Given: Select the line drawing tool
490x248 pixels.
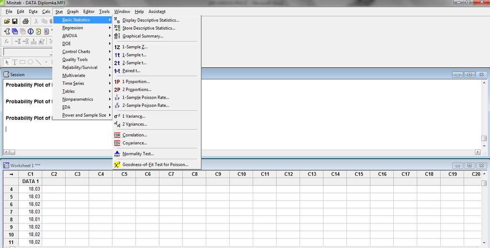Looking at the screenshot, I should [38, 62].
